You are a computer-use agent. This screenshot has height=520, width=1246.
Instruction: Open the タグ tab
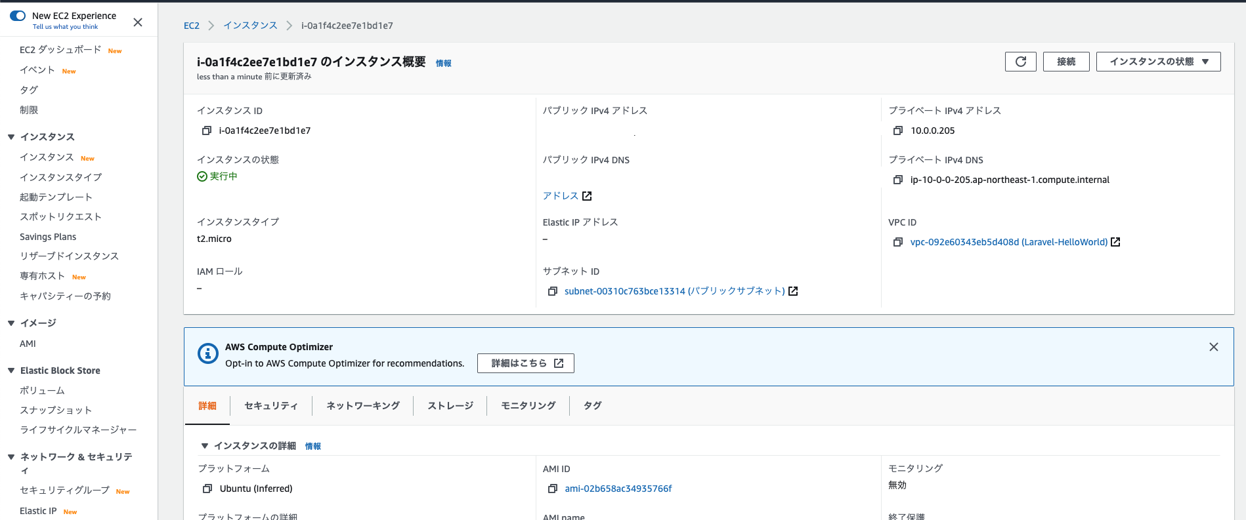pos(593,406)
